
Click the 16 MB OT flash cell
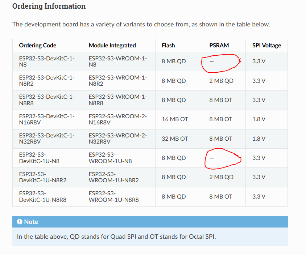click(175, 119)
